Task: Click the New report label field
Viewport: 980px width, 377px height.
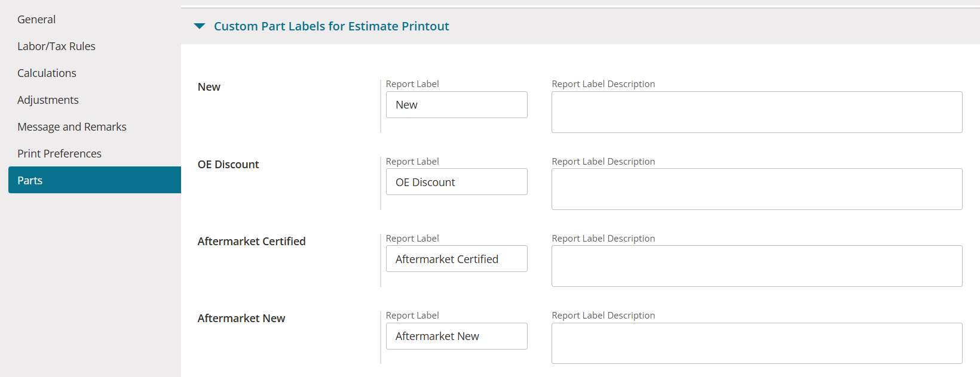Action: point(457,105)
